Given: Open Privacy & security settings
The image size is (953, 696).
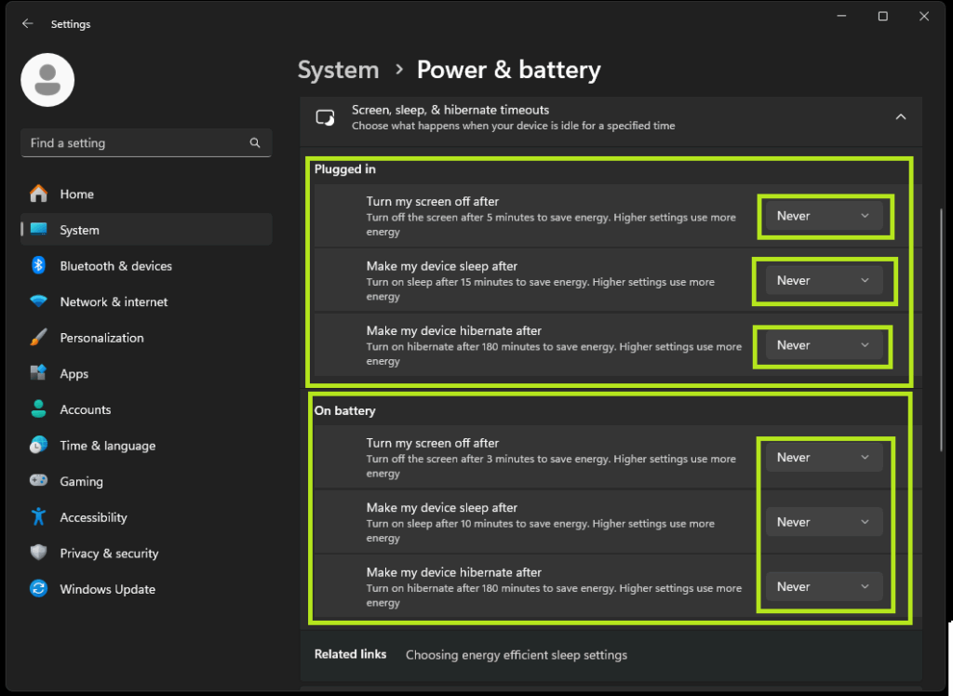Looking at the screenshot, I should pyautogui.click(x=146, y=553).
